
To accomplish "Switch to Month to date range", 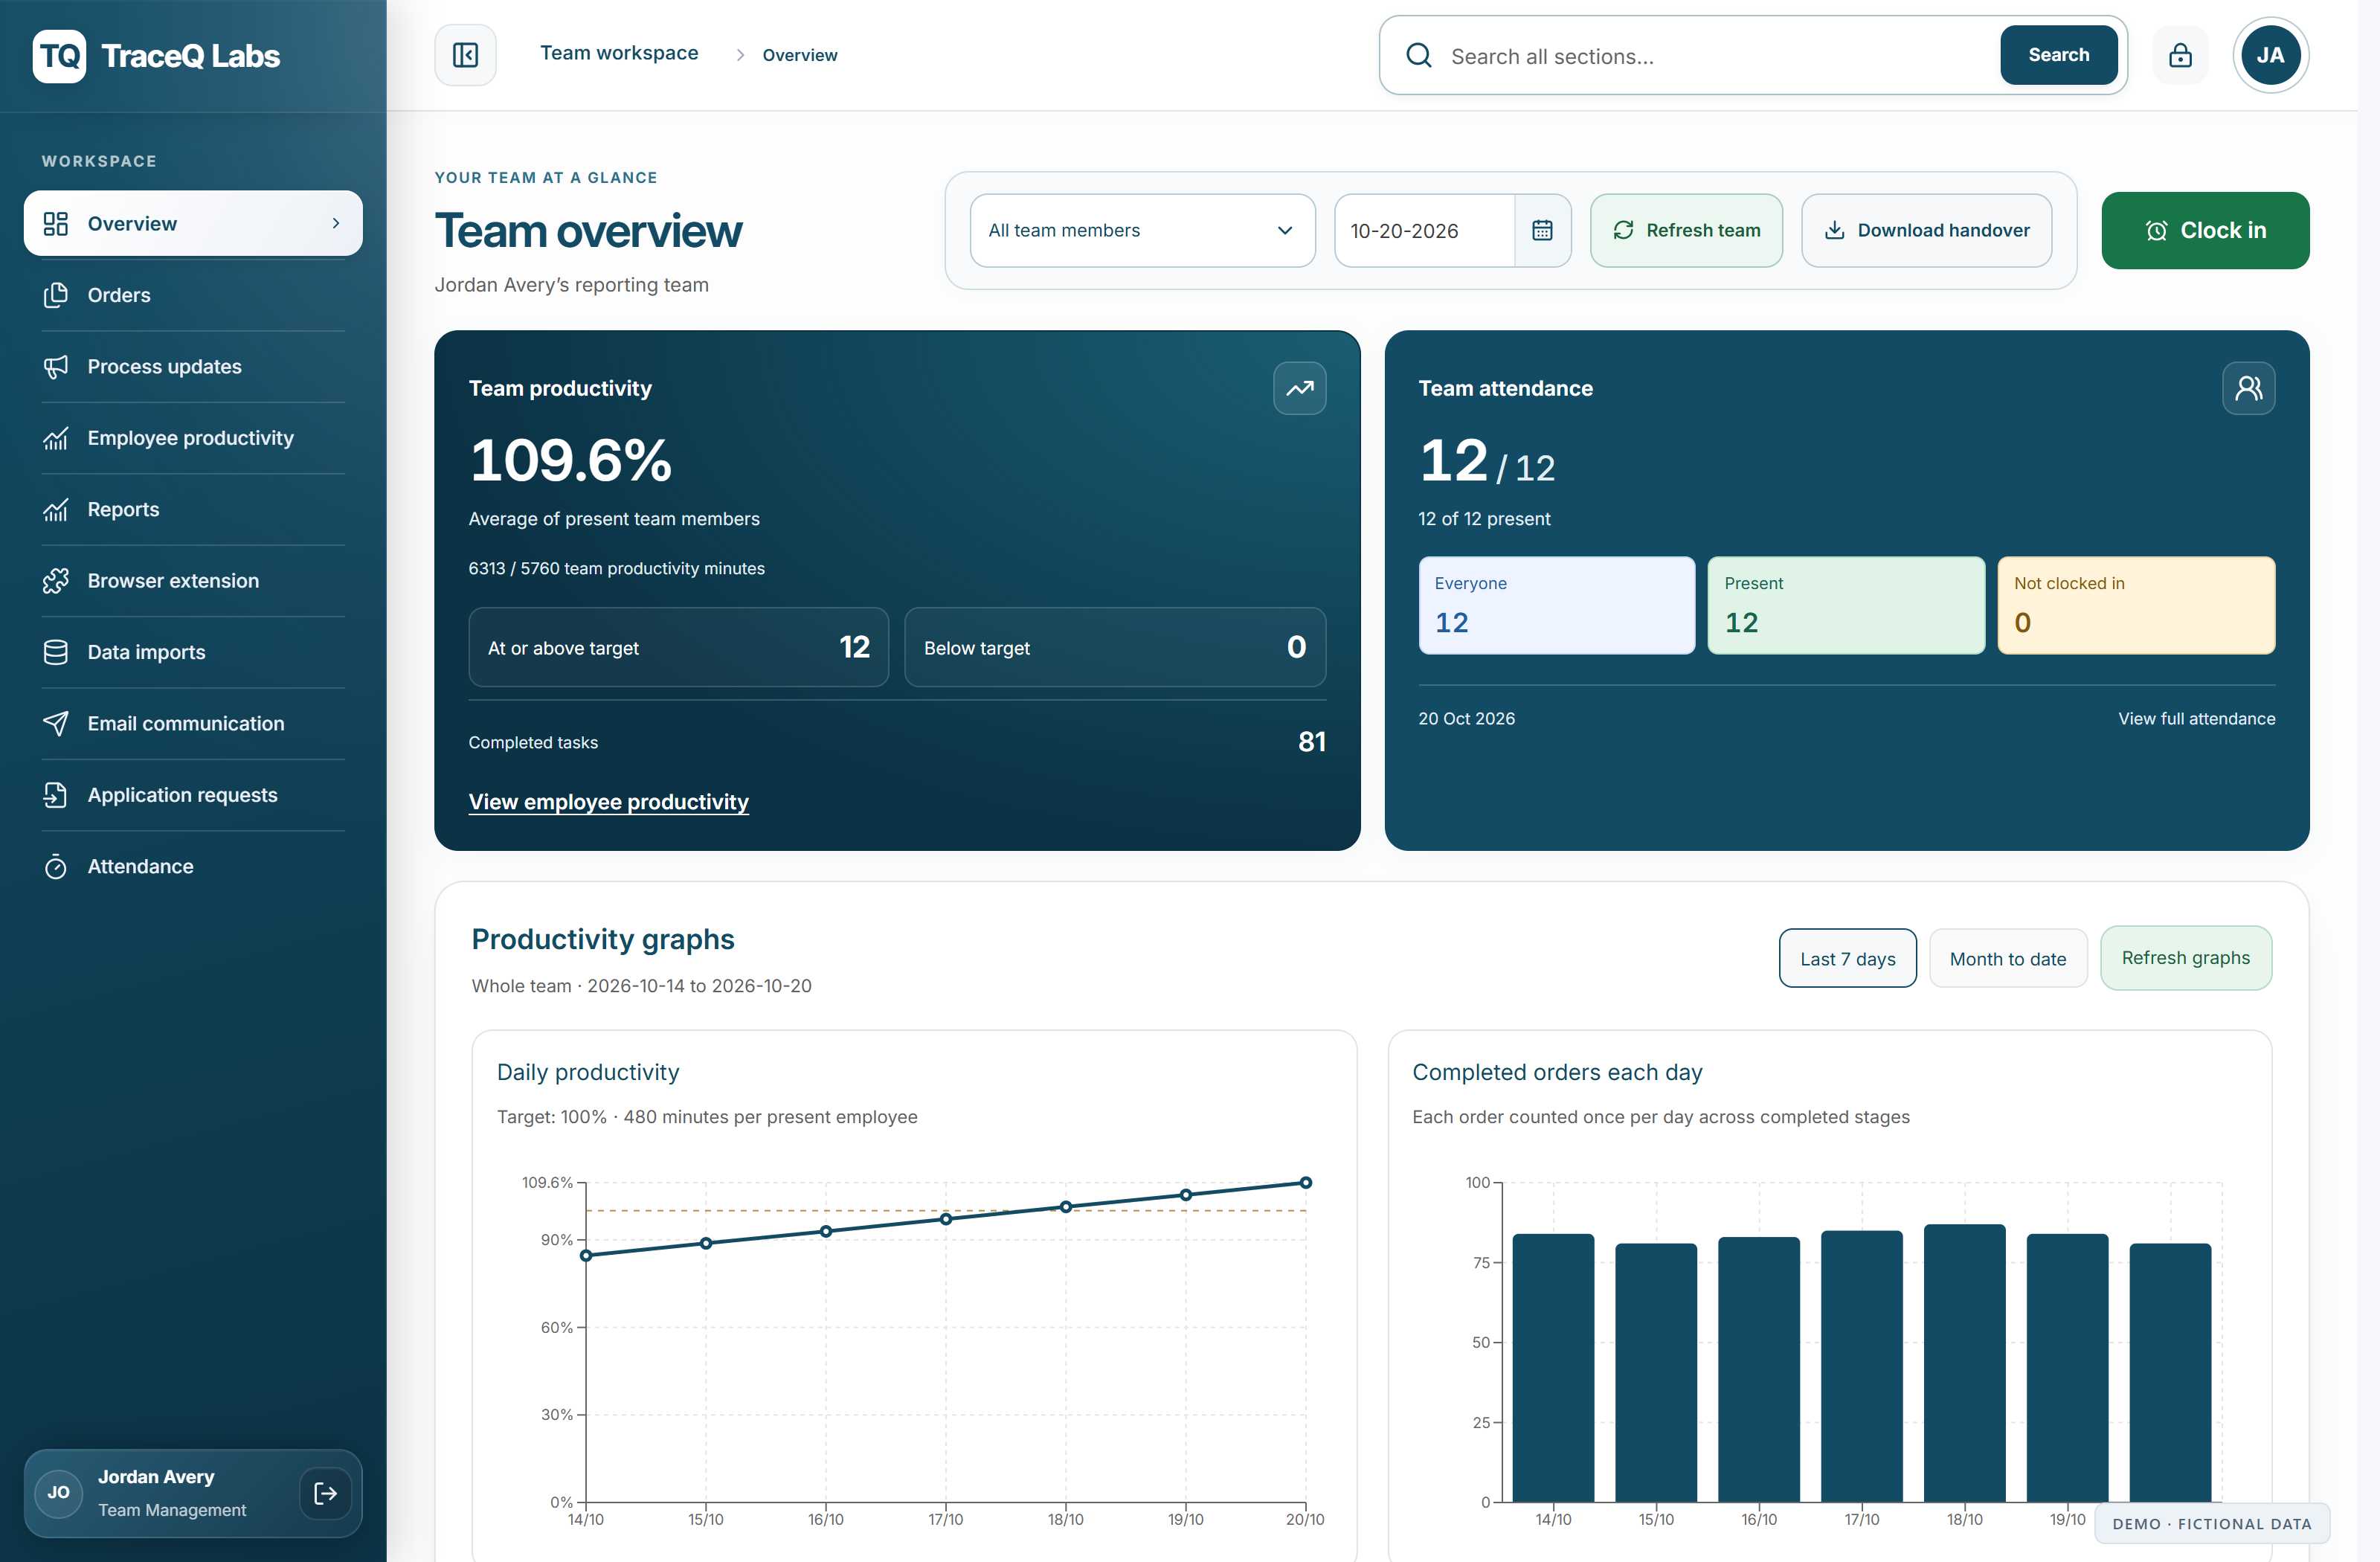I will click(2007, 959).
